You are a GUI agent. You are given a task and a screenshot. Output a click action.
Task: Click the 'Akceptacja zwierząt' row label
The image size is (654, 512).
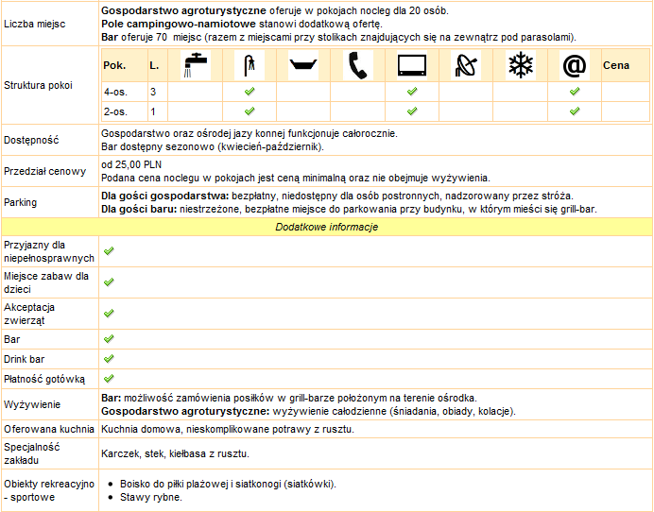(29, 314)
